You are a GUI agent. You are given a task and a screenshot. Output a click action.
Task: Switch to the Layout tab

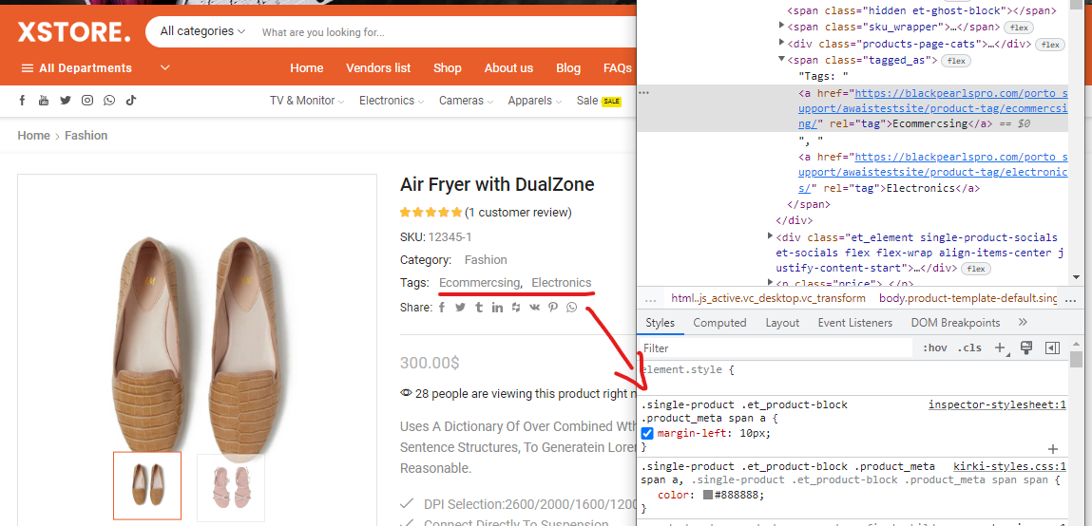[x=782, y=323]
